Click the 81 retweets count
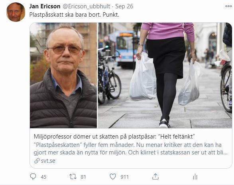This screenshot has width=234, height=185. (x=83, y=177)
